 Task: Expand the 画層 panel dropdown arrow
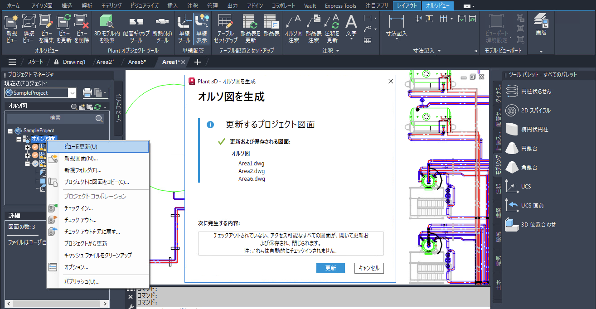point(541,51)
